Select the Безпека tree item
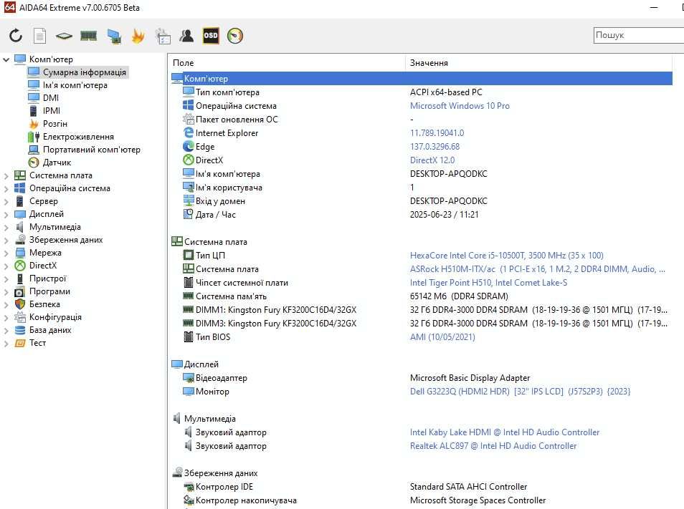The width and height of the screenshot is (684, 509). 44,304
